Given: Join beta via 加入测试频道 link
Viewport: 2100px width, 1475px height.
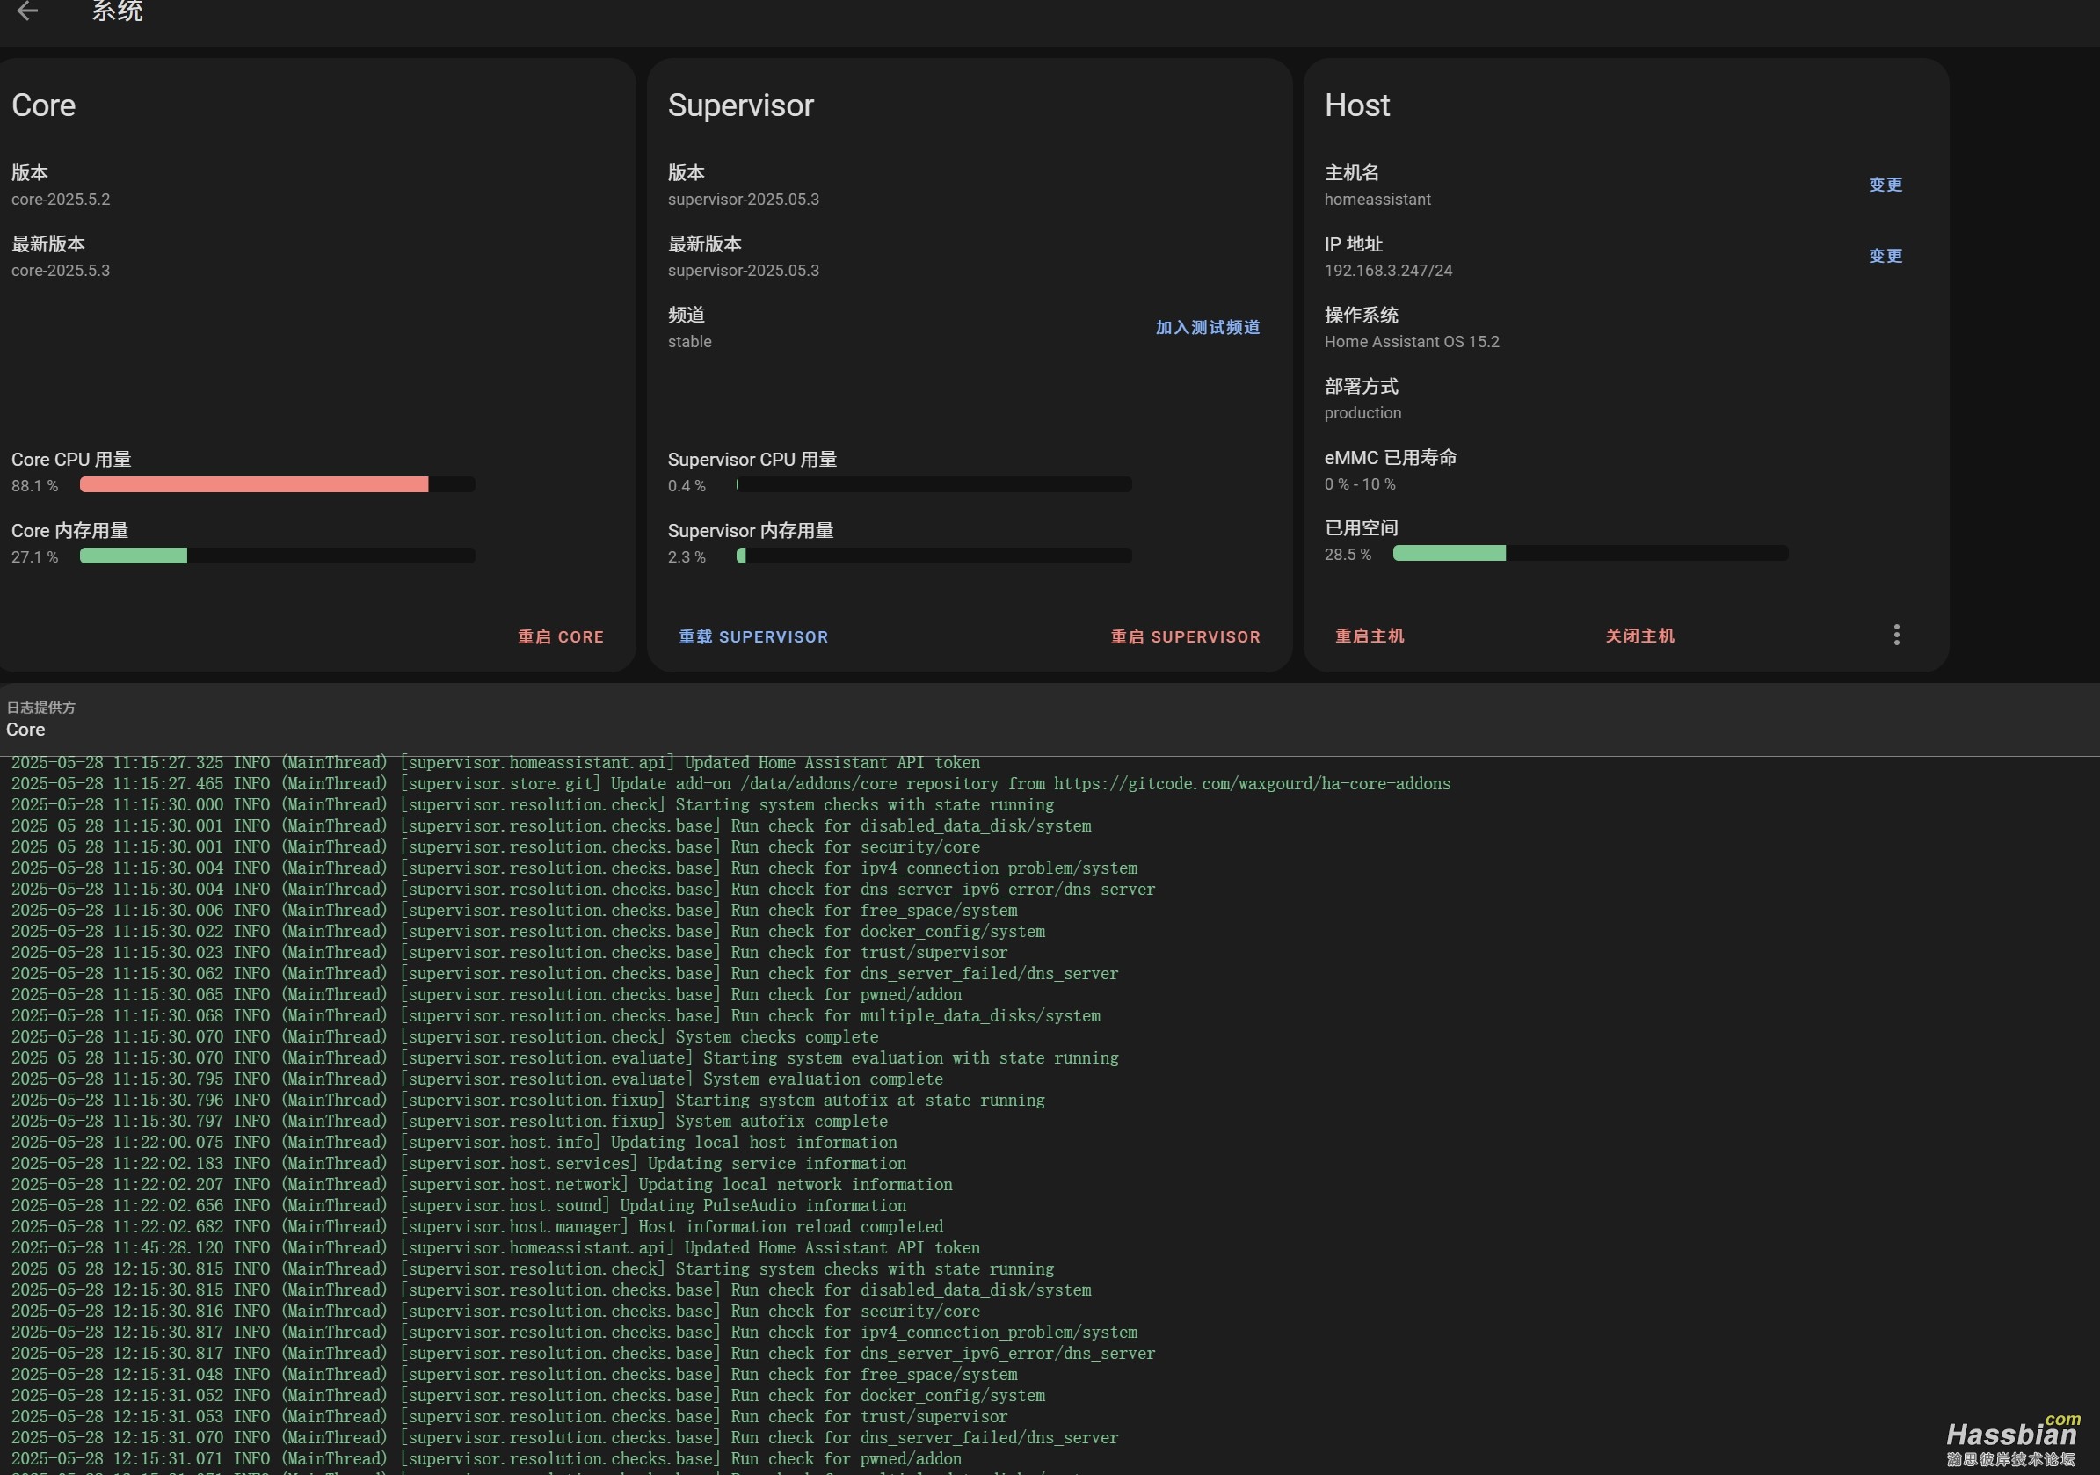Looking at the screenshot, I should click(1207, 327).
